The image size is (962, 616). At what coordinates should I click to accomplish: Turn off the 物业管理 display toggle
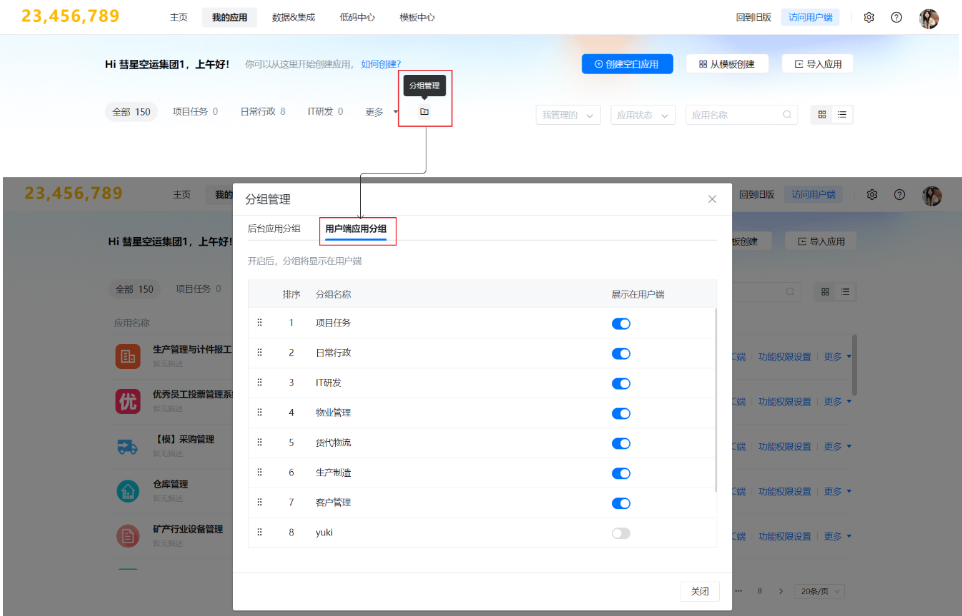621,414
